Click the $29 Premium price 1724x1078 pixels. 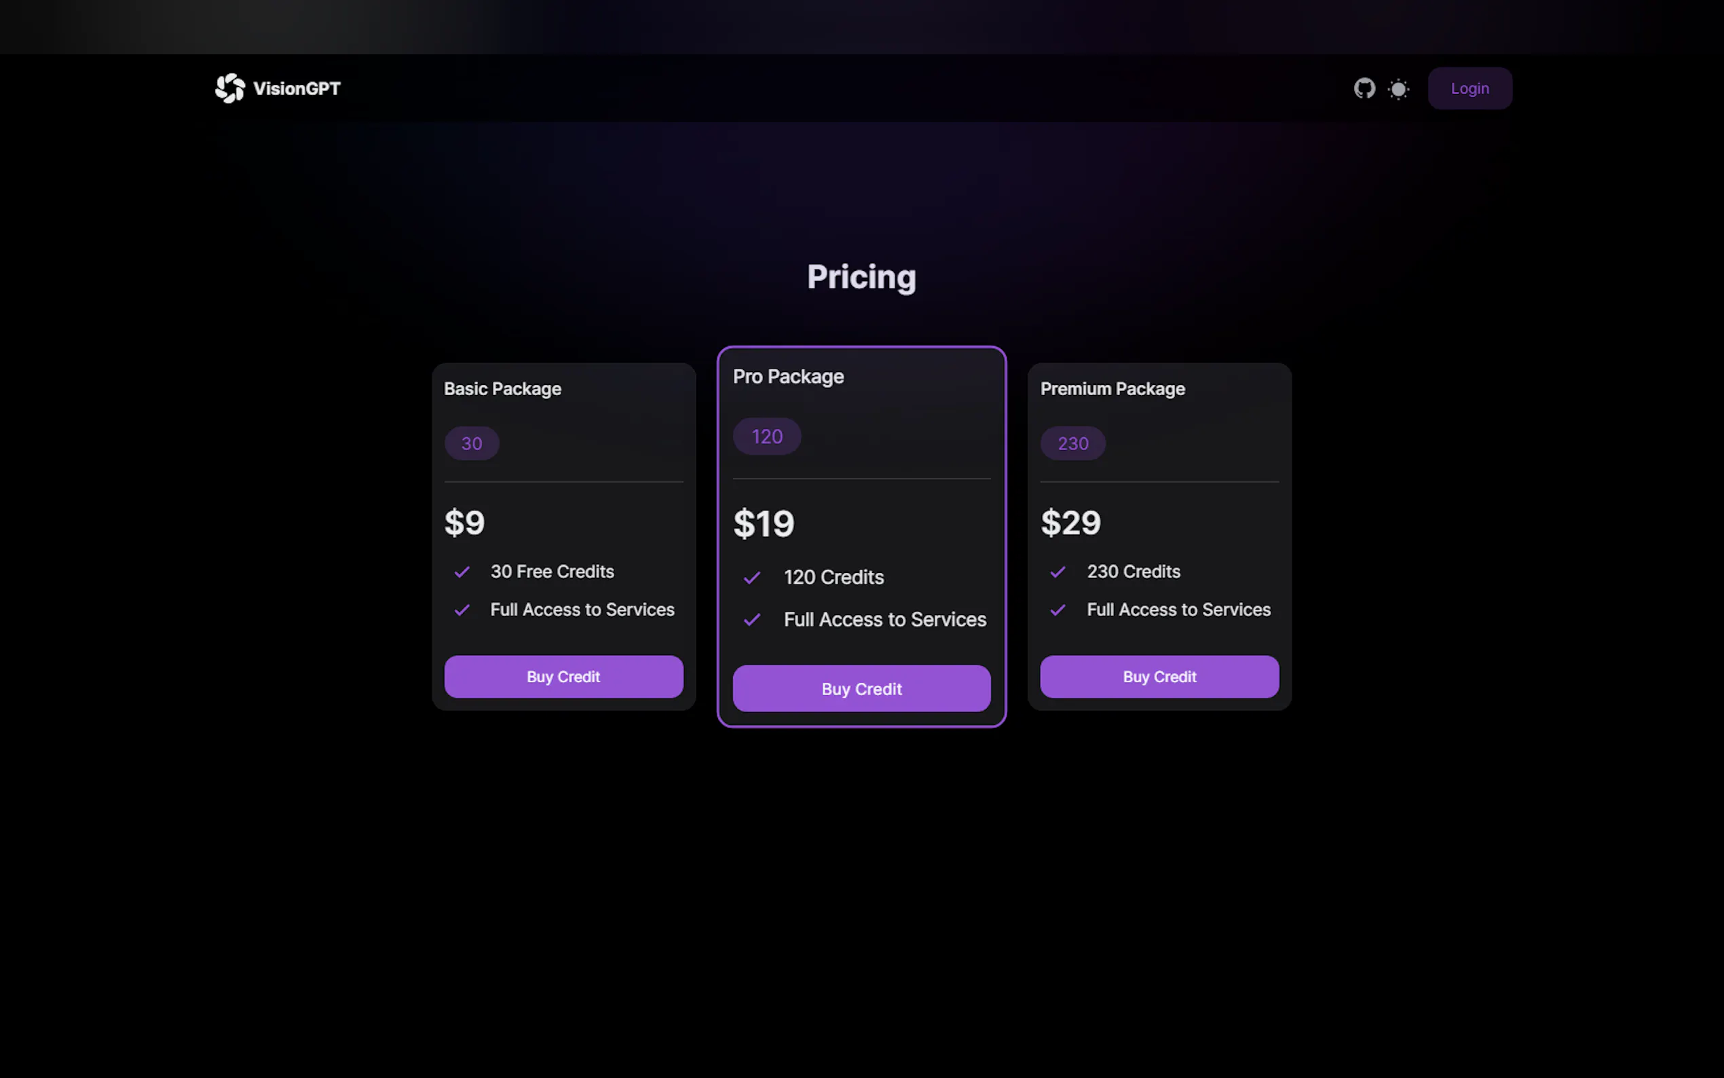(1070, 523)
